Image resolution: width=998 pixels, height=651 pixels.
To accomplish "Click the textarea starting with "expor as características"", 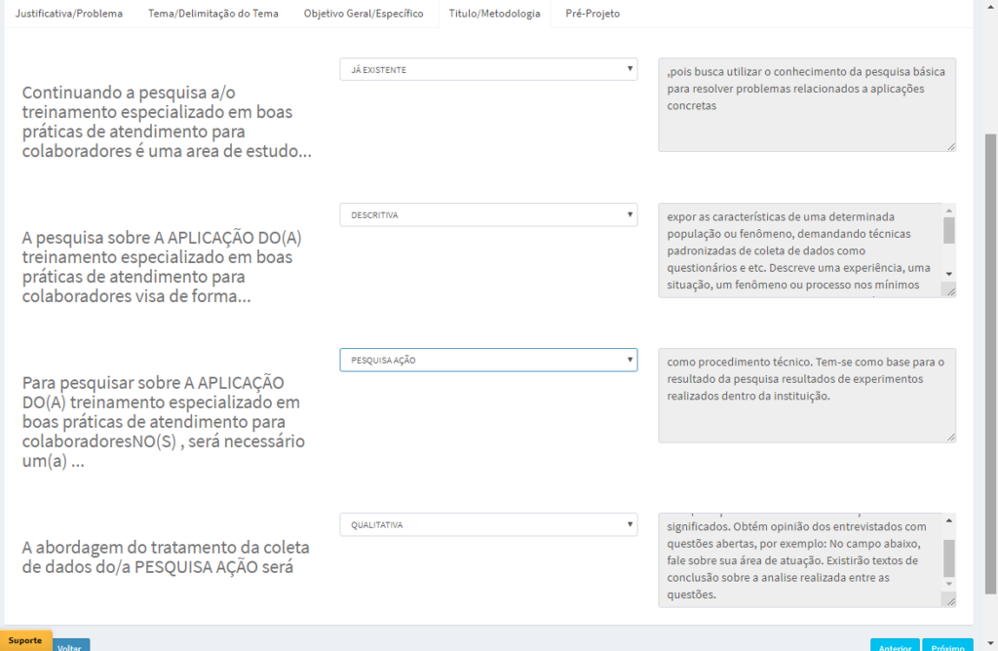I will click(x=799, y=249).
